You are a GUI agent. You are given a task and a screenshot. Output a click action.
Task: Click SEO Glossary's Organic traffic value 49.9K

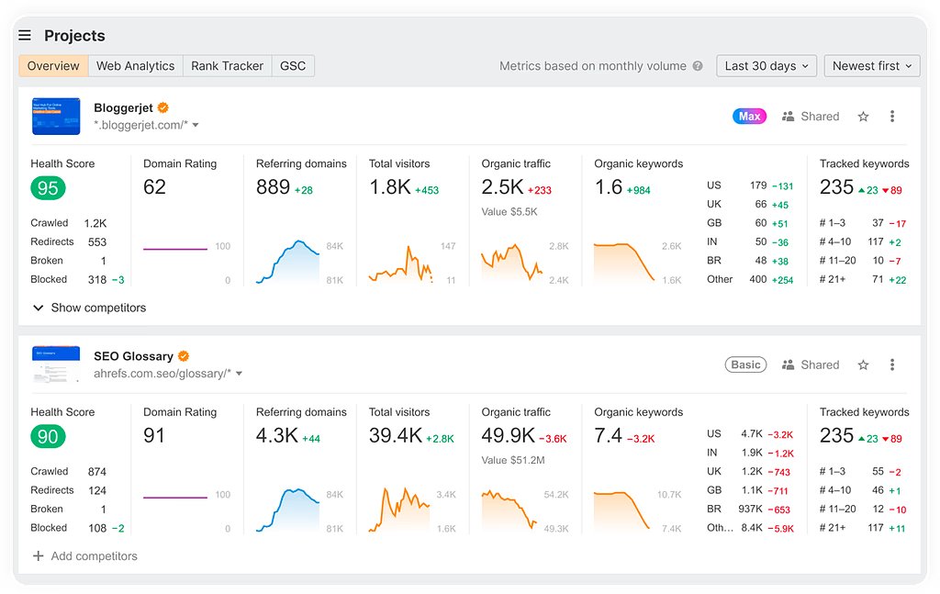[509, 435]
